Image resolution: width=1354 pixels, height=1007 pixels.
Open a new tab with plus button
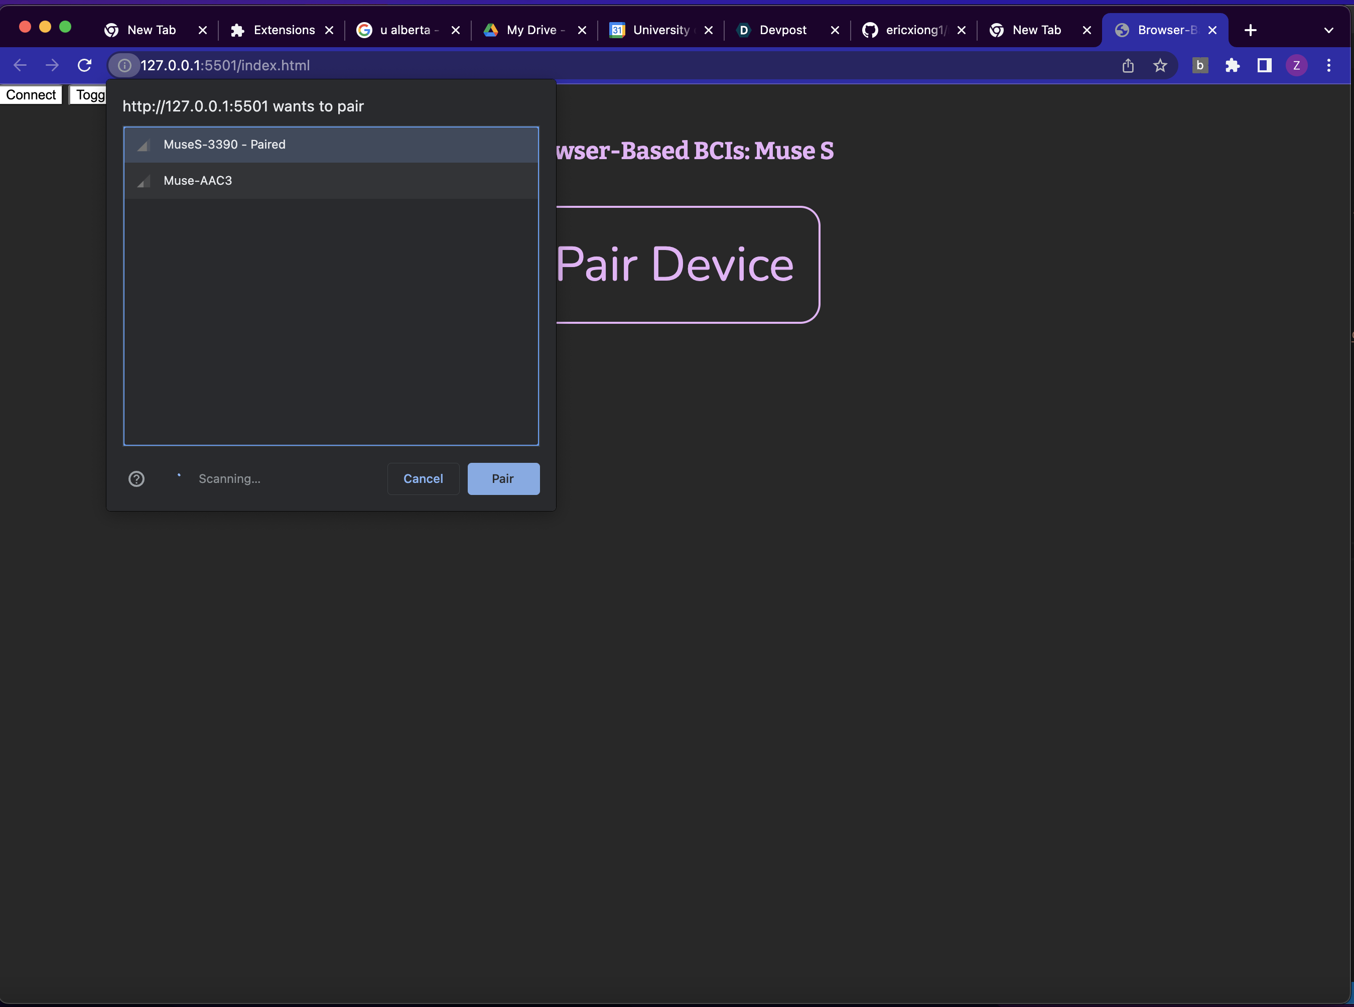pyautogui.click(x=1251, y=30)
